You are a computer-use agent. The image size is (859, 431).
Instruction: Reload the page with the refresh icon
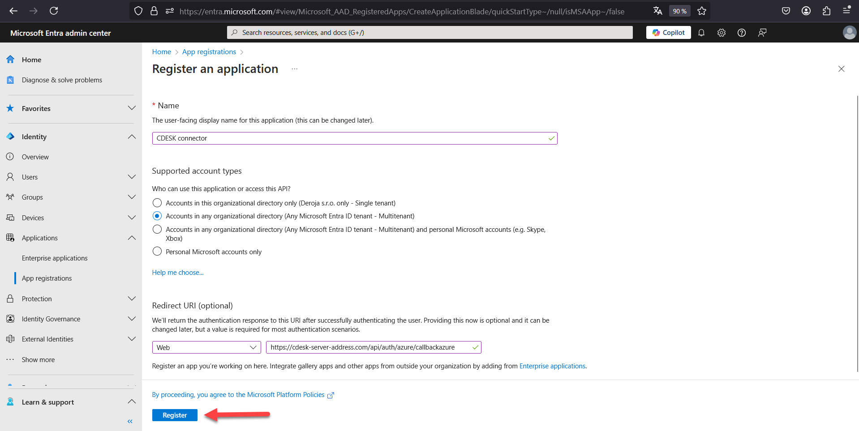tap(54, 11)
